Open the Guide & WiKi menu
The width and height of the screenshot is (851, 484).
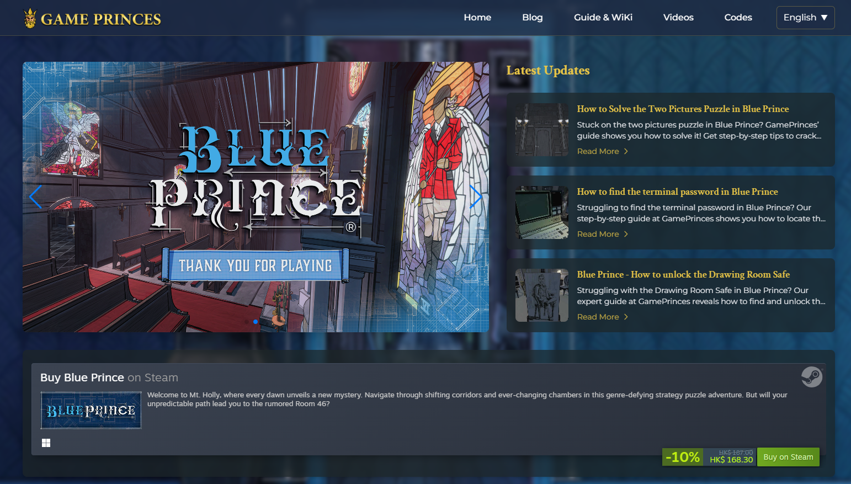[x=603, y=17]
